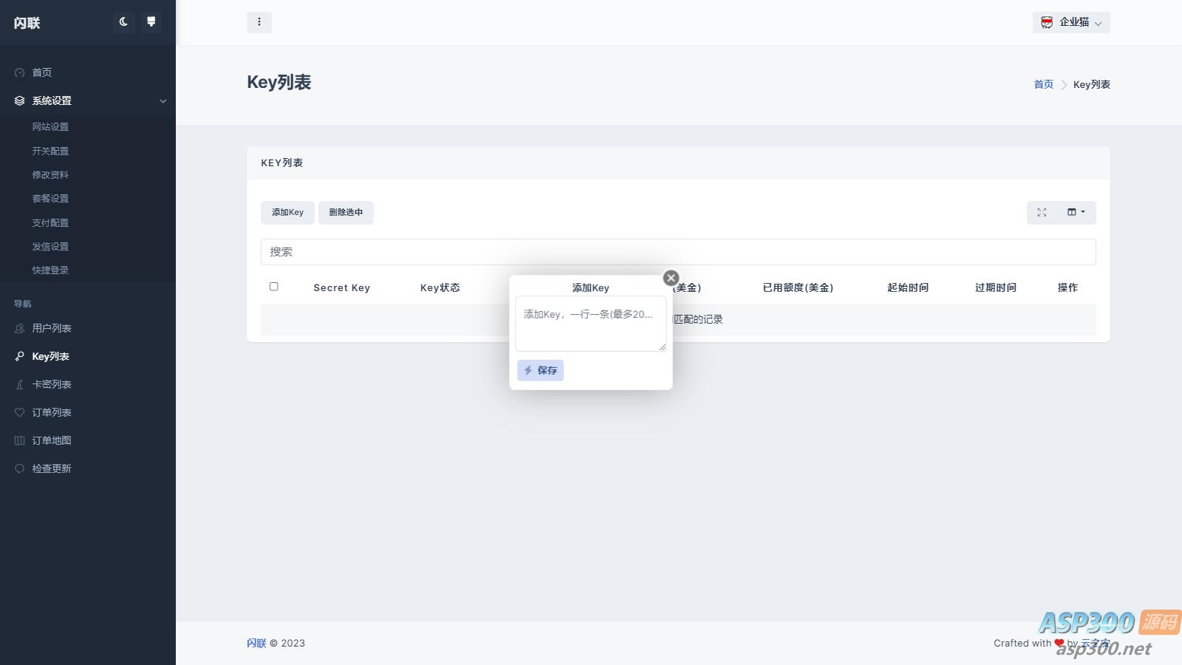Click the map icon beside 订单地图

[20, 440]
